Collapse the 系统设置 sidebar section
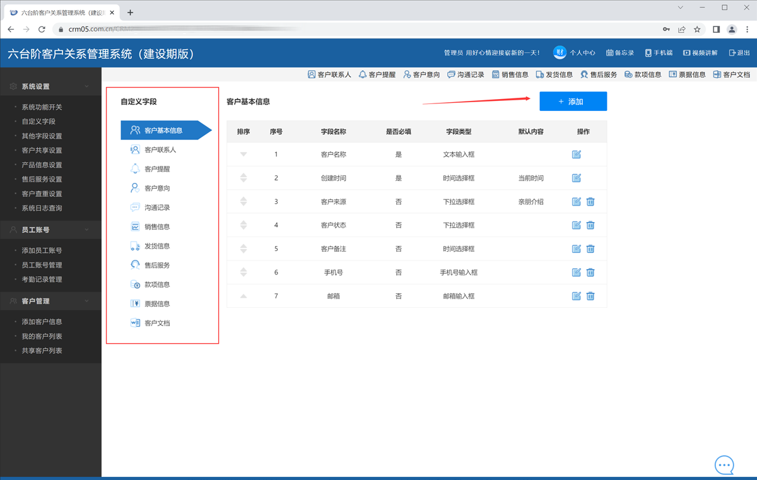 (x=50, y=86)
